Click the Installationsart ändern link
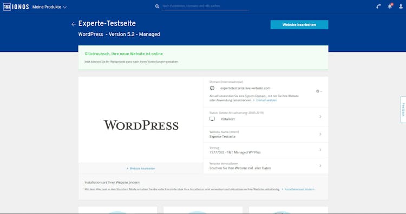 point(299,190)
